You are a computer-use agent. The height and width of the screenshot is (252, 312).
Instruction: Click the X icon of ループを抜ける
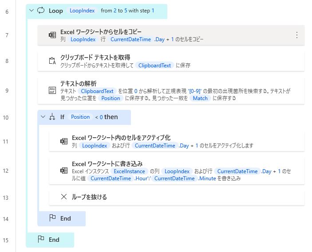tap(63, 197)
